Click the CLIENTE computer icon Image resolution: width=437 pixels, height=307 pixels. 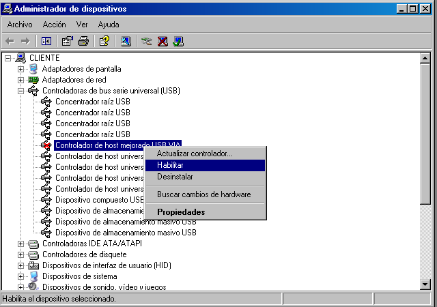tap(21, 58)
